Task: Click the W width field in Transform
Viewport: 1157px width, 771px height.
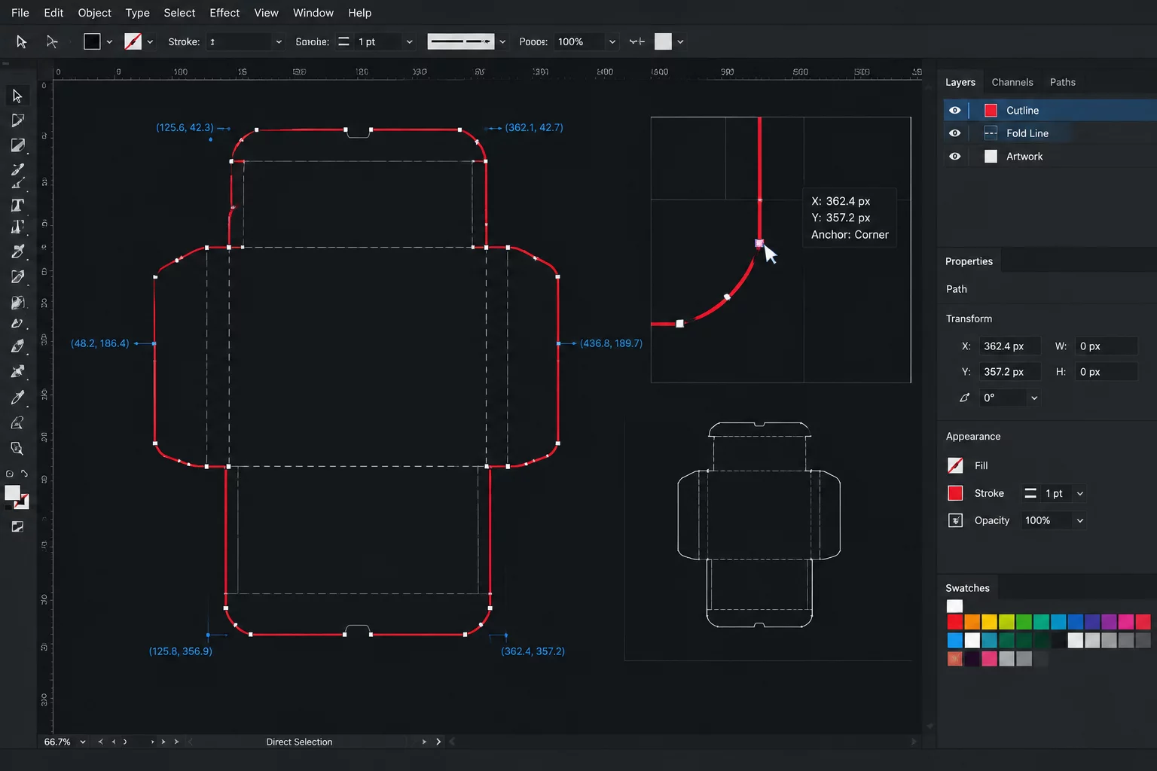Action: pyautogui.click(x=1106, y=346)
